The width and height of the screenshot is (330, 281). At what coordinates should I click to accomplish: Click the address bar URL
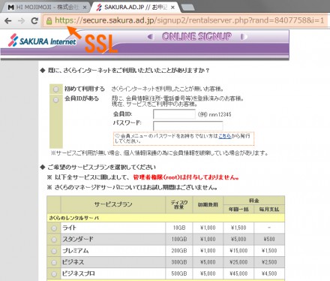(190, 20)
